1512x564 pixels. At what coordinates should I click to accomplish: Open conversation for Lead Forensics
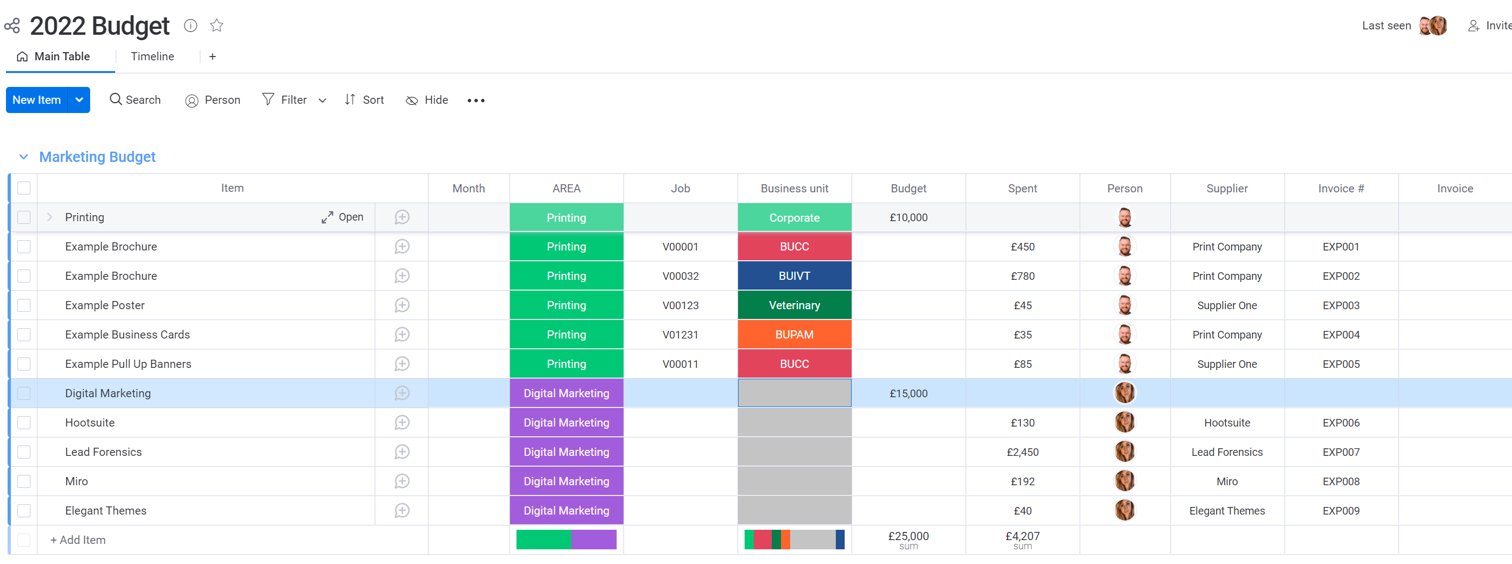click(402, 453)
